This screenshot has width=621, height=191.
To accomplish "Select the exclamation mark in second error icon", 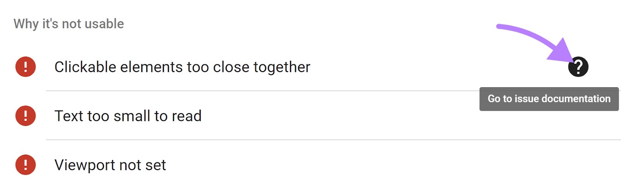I will [x=26, y=115].
